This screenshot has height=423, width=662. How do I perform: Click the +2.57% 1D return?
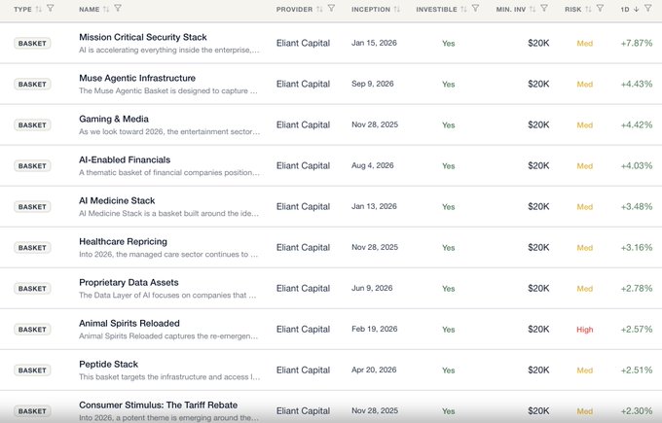637,330
